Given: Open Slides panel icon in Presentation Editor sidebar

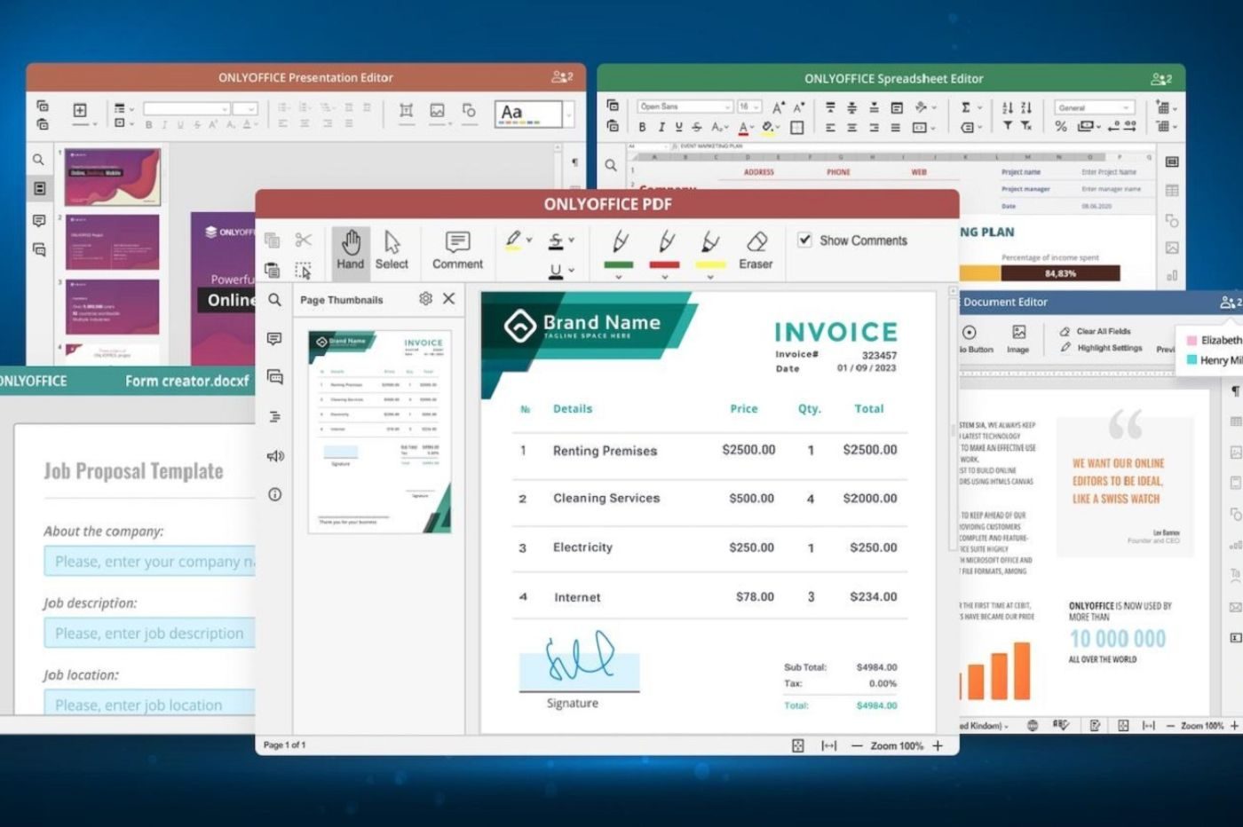Looking at the screenshot, I should click(x=40, y=188).
